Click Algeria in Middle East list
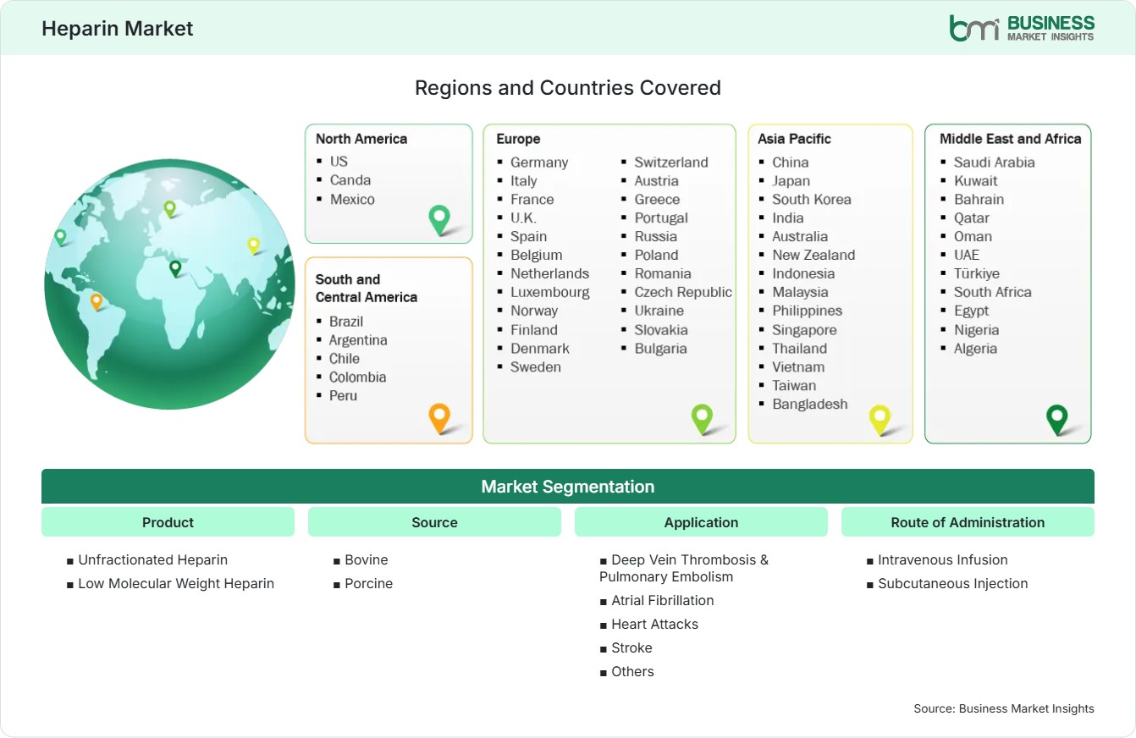Screen dimensions: 1136x738 pos(976,348)
